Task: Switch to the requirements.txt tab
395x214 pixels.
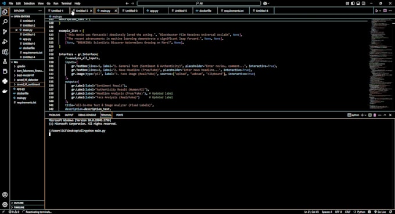Action: pyautogui.click(x=234, y=11)
